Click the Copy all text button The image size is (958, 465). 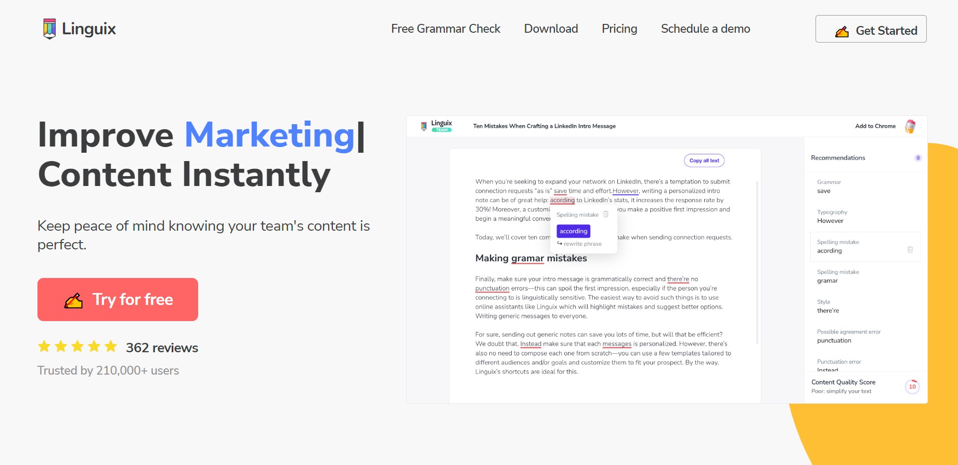click(704, 161)
